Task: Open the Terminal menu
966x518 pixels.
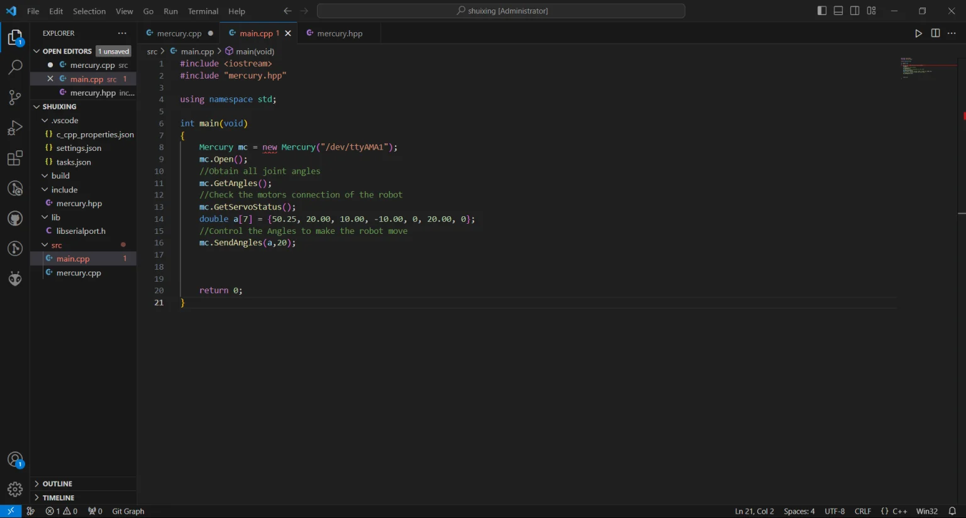Action: pyautogui.click(x=203, y=11)
